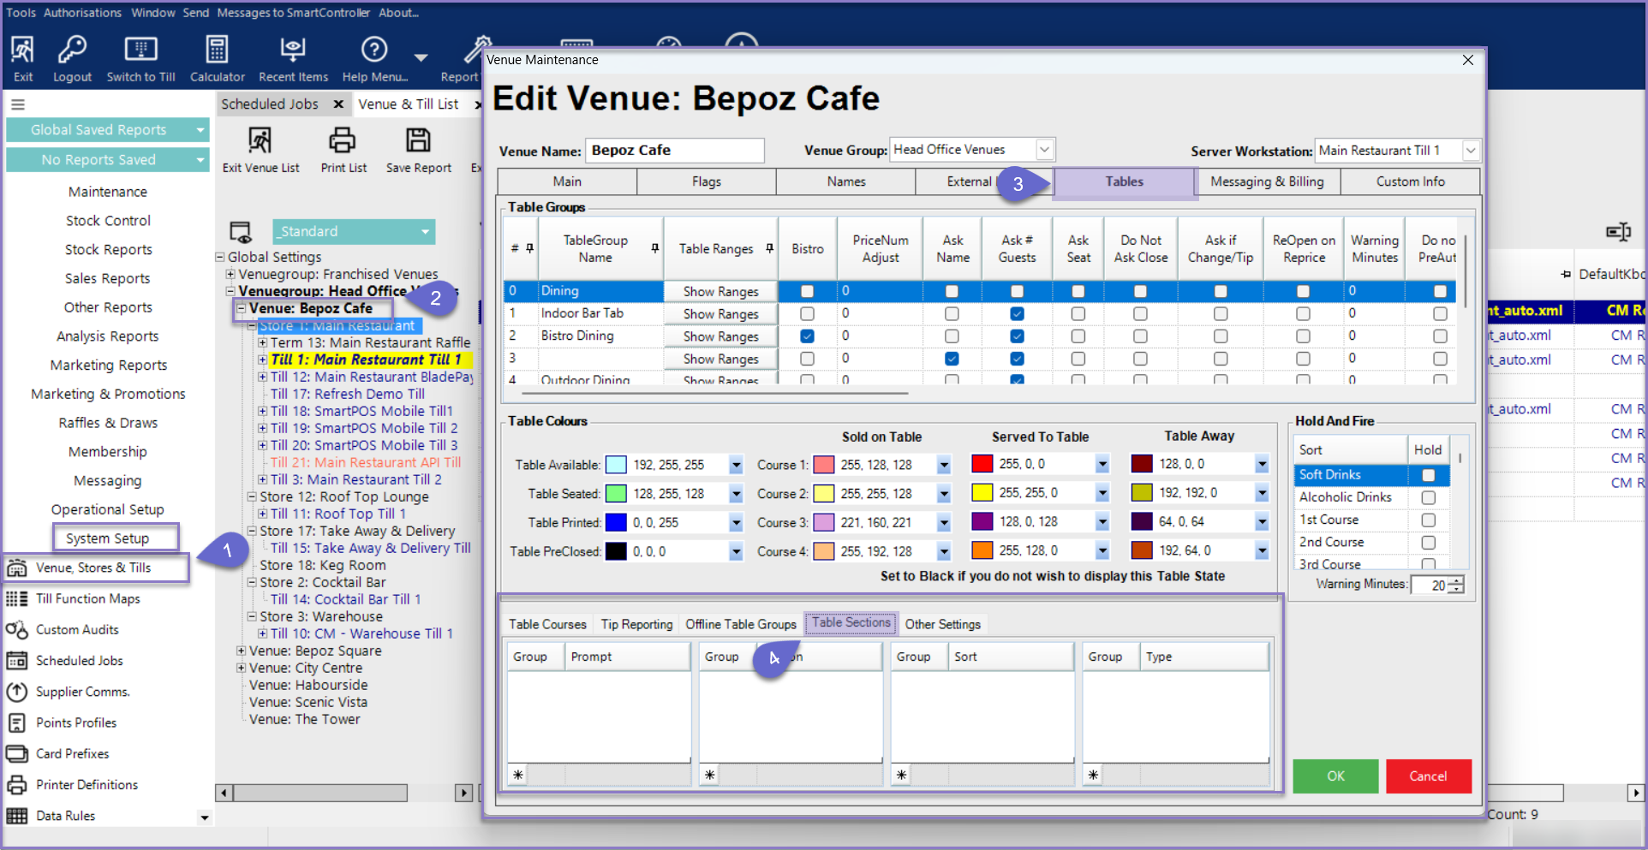1648x850 pixels.
Task: Open the Server Workstation dropdown
Action: 1471,151
